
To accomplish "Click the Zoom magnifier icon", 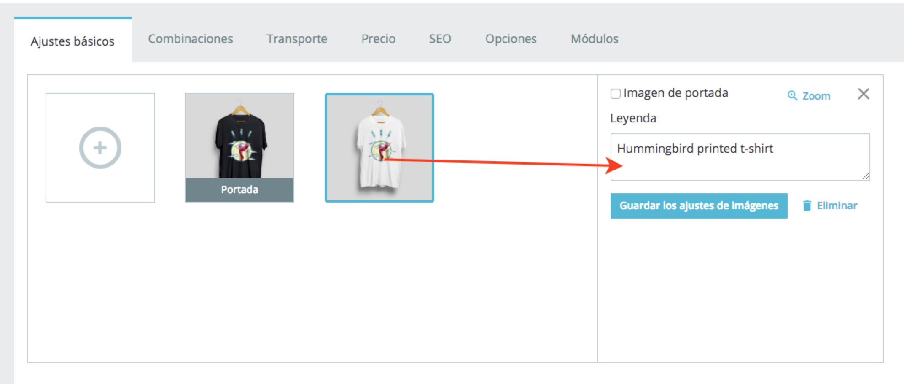I will click(x=792, y=96).
